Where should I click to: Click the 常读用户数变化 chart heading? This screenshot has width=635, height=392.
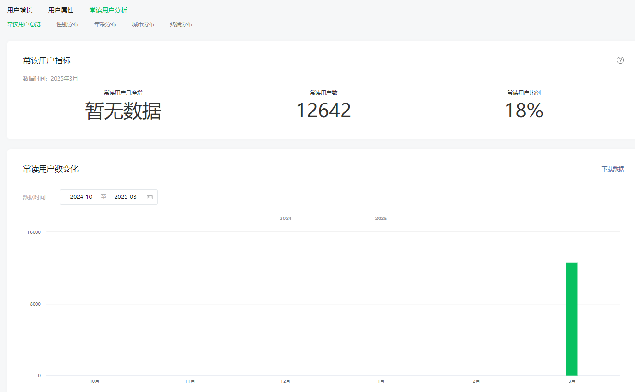coord(51,169)
